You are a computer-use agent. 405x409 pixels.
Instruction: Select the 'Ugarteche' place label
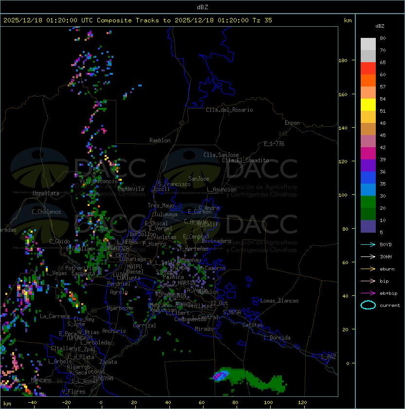tap(120, 308)
